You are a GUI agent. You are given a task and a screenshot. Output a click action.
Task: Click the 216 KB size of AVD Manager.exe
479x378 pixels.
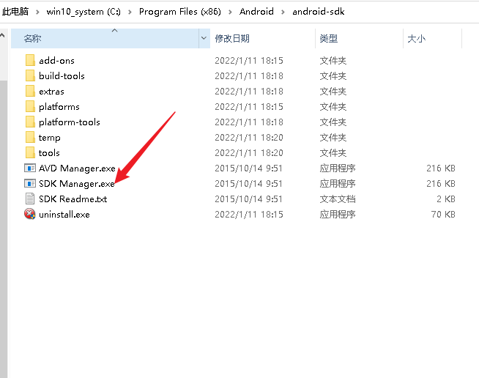(441, 168)
